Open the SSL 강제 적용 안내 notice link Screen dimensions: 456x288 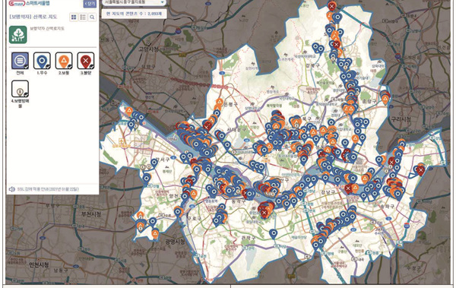click(48, 189)
